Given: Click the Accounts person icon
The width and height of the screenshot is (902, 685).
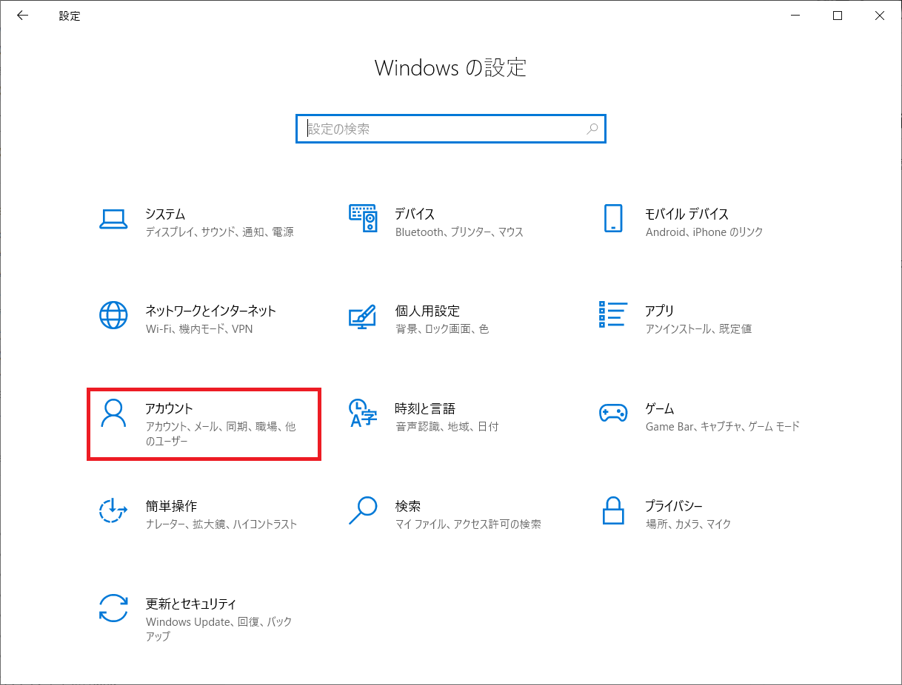Looking at the screenshot, I should [x=113, y=414].
